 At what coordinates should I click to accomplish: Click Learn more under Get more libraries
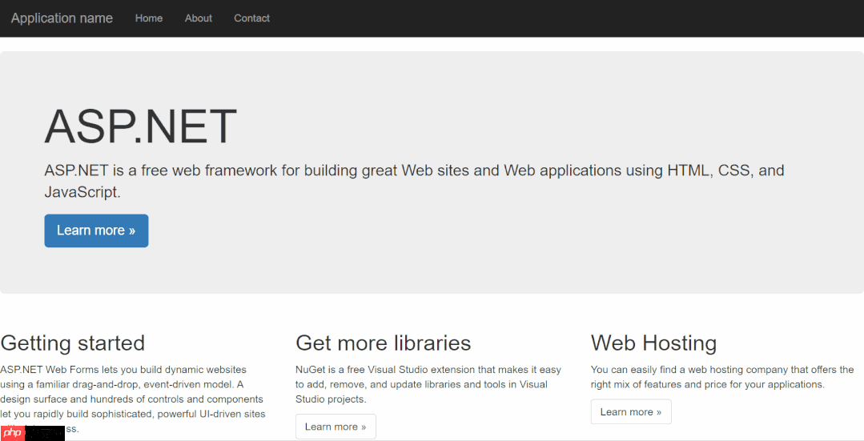[336, 427]
